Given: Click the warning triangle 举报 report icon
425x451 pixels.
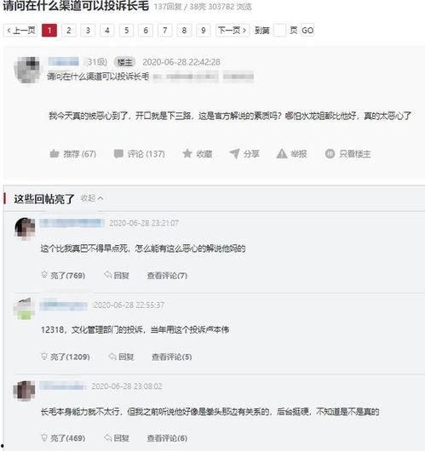Looking at the screenshot, I should pos(282,154).
